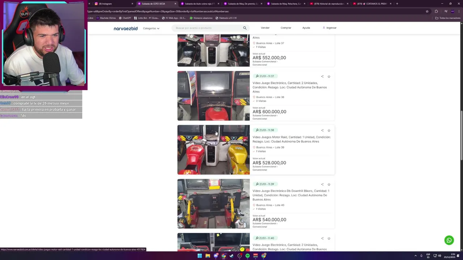Share the AR$ 600.000,00 lot
Image resolution: width=463 pixels, height=260 pixels.
(322, 76)
